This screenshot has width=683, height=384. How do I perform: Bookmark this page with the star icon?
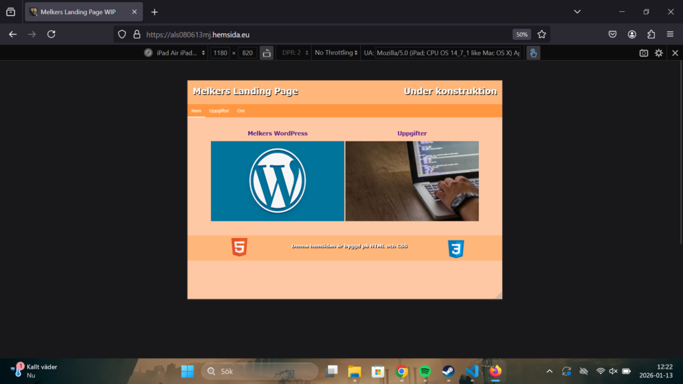[x=542, y=34]
